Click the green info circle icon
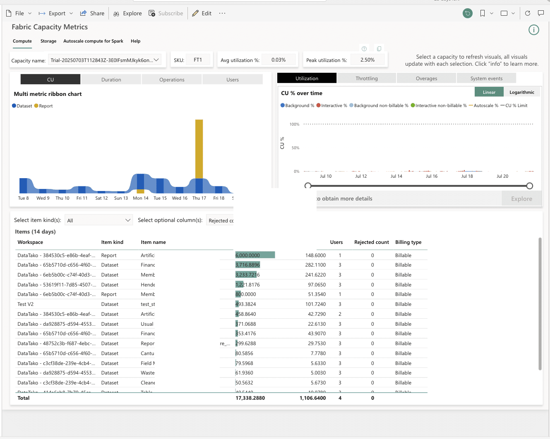This screenshot has height=439, width=550. (x=534, y=30)
